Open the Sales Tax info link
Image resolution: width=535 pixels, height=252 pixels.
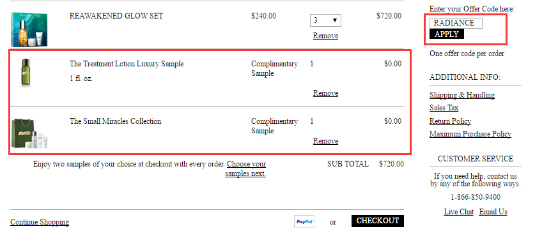[444, 108]
